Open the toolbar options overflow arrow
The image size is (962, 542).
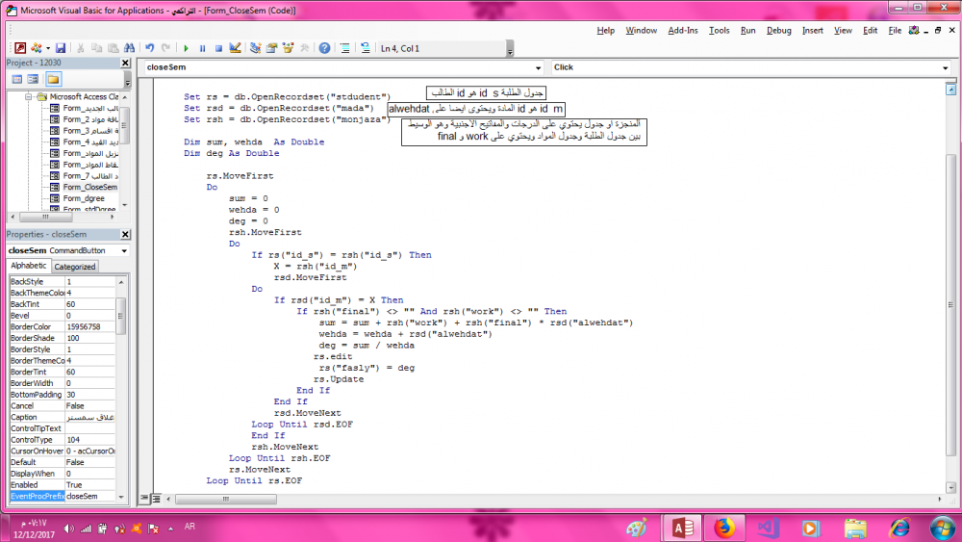click(x=510, y=48)
